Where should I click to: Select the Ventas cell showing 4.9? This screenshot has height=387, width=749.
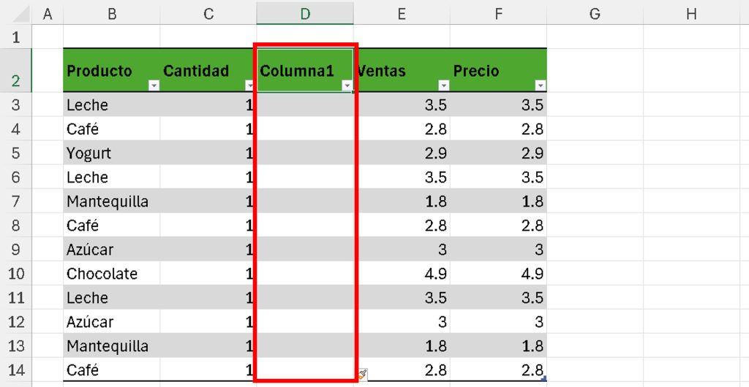coord(402,274)
